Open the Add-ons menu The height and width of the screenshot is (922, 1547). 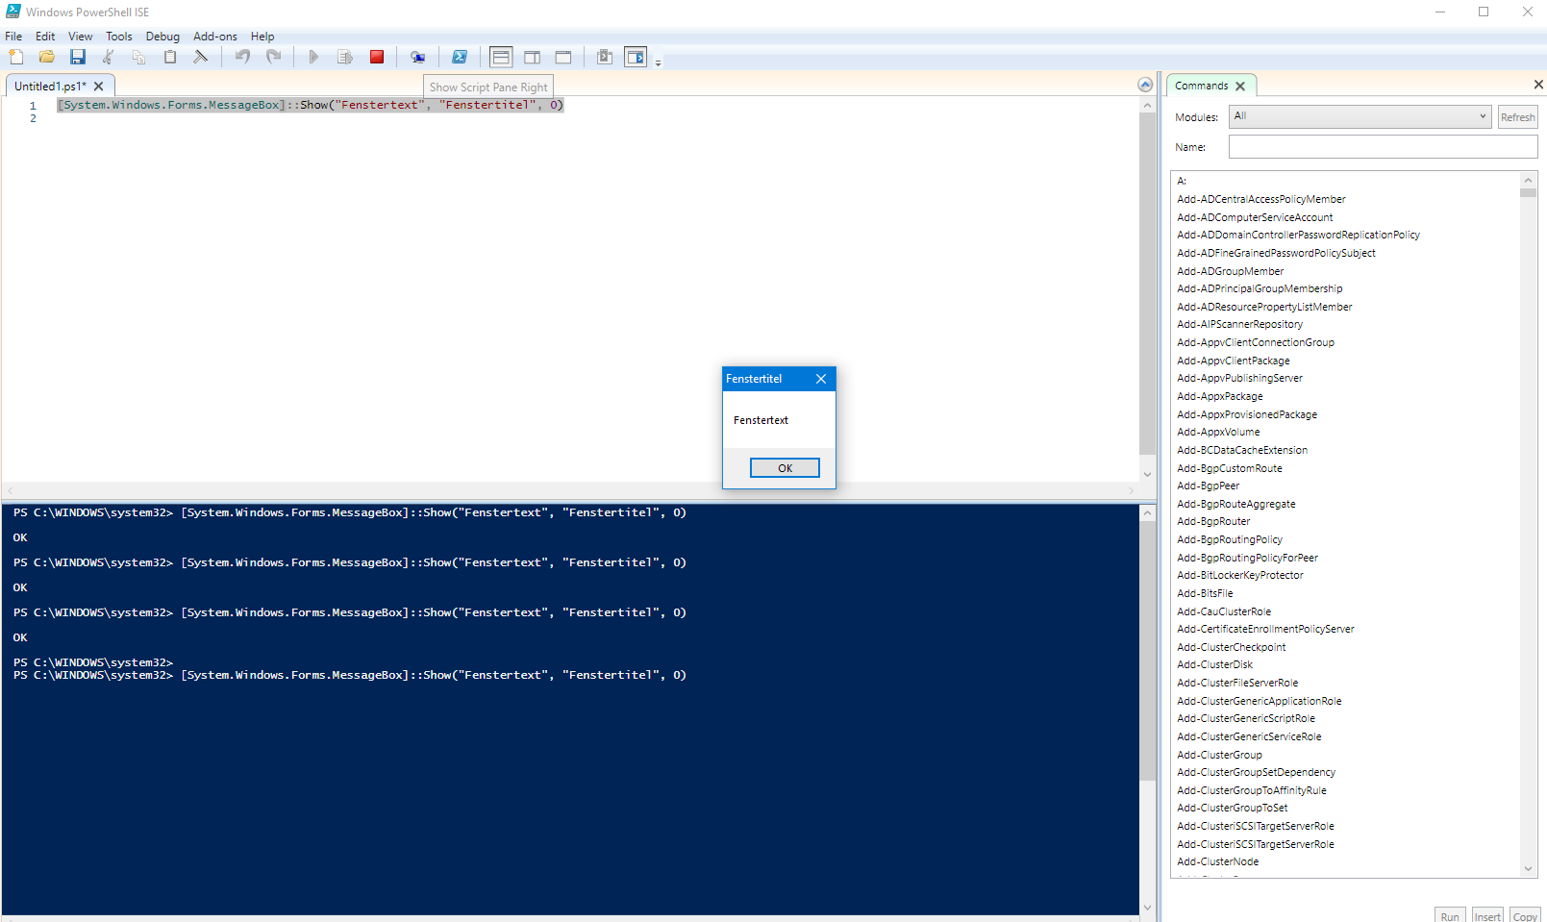pos(215,37)
